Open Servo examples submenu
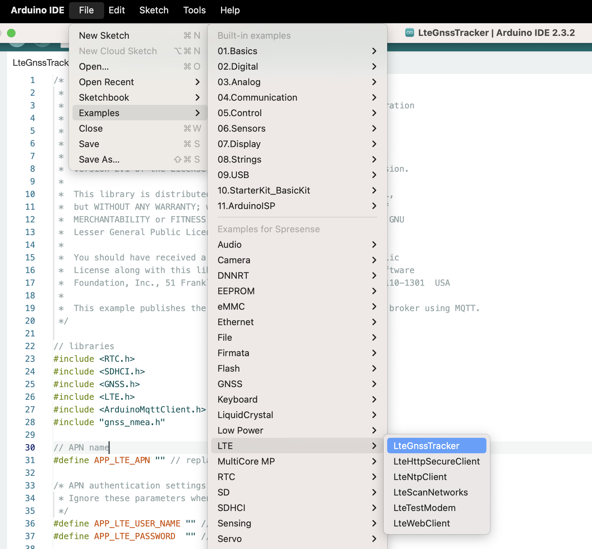592x549 pixels. [x=297, y=539]
